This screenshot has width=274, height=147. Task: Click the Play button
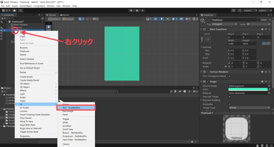pos(131,10)
